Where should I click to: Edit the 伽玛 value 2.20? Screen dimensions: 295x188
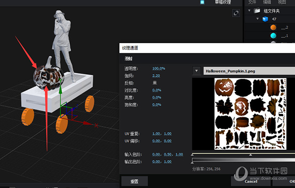click(156, 76)
